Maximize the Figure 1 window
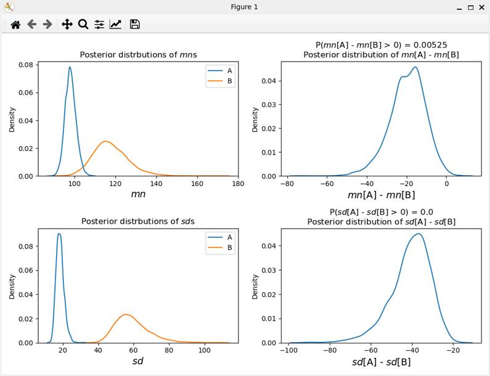Screen dimensions: 490x376 click(x=471, y=7)
